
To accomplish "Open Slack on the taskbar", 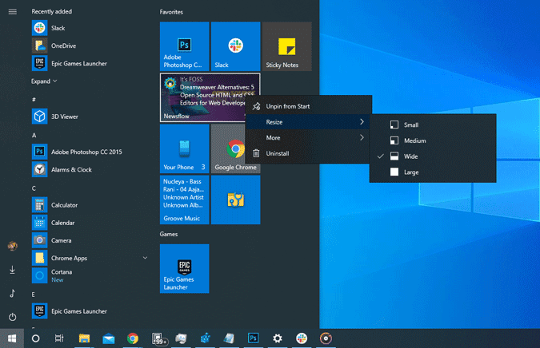I will (302, 338).
